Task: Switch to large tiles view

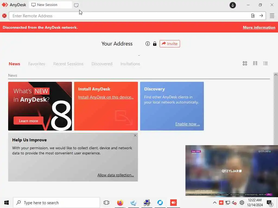Action: coord(245,63)
